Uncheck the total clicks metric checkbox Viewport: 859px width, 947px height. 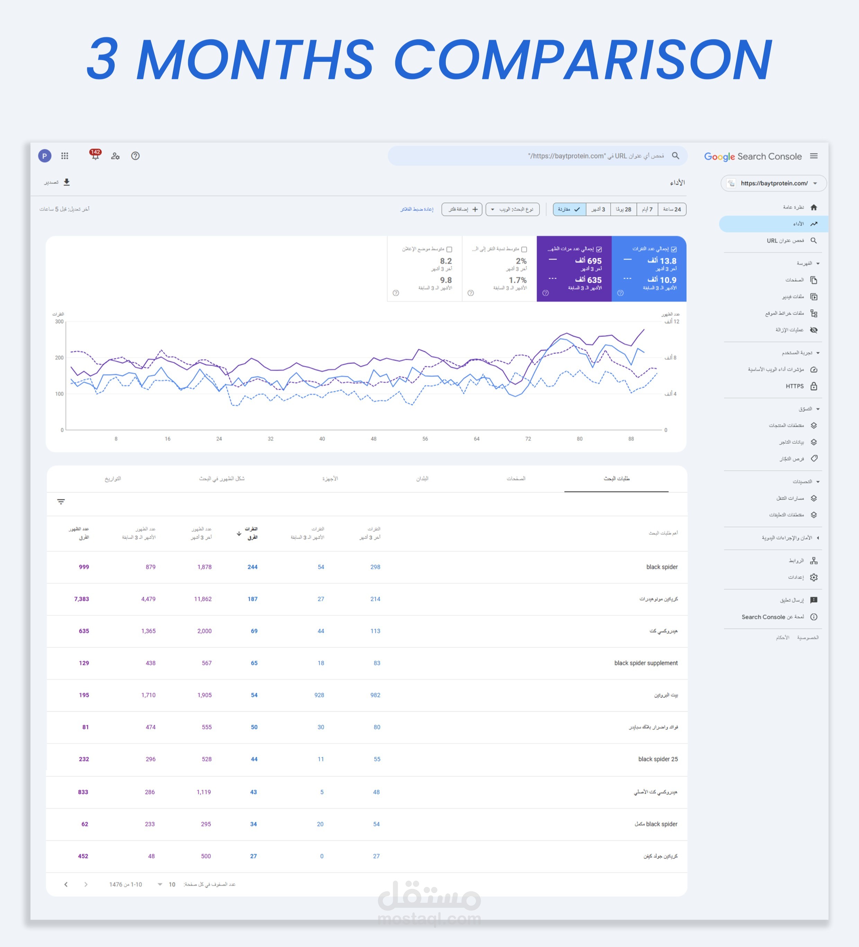(674, 249)
